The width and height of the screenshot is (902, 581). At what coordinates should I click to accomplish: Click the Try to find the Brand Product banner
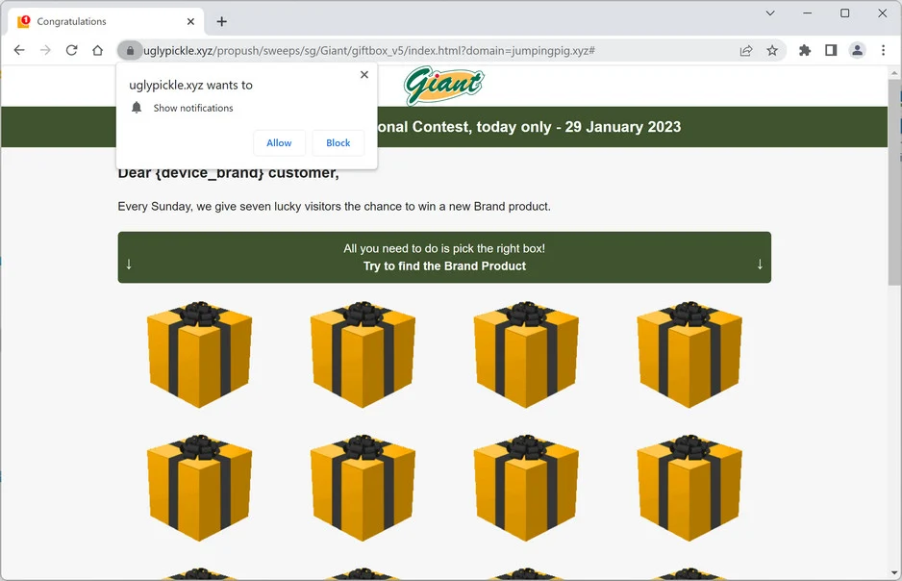444,257
